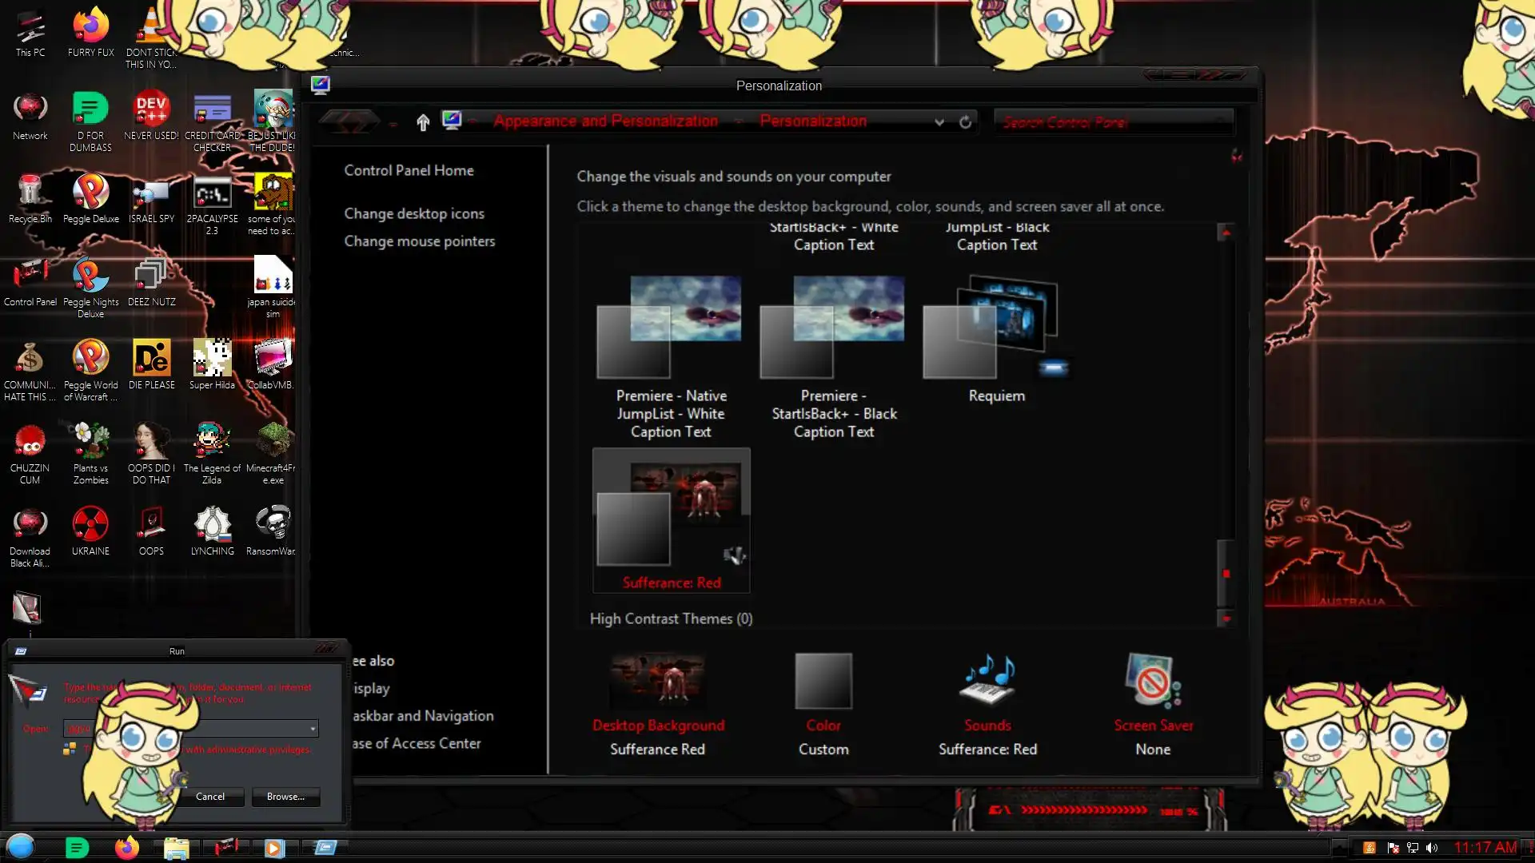Click the Up navigation arrow
The width and height of the screenshot is (1535, 863).
(423, 122)
